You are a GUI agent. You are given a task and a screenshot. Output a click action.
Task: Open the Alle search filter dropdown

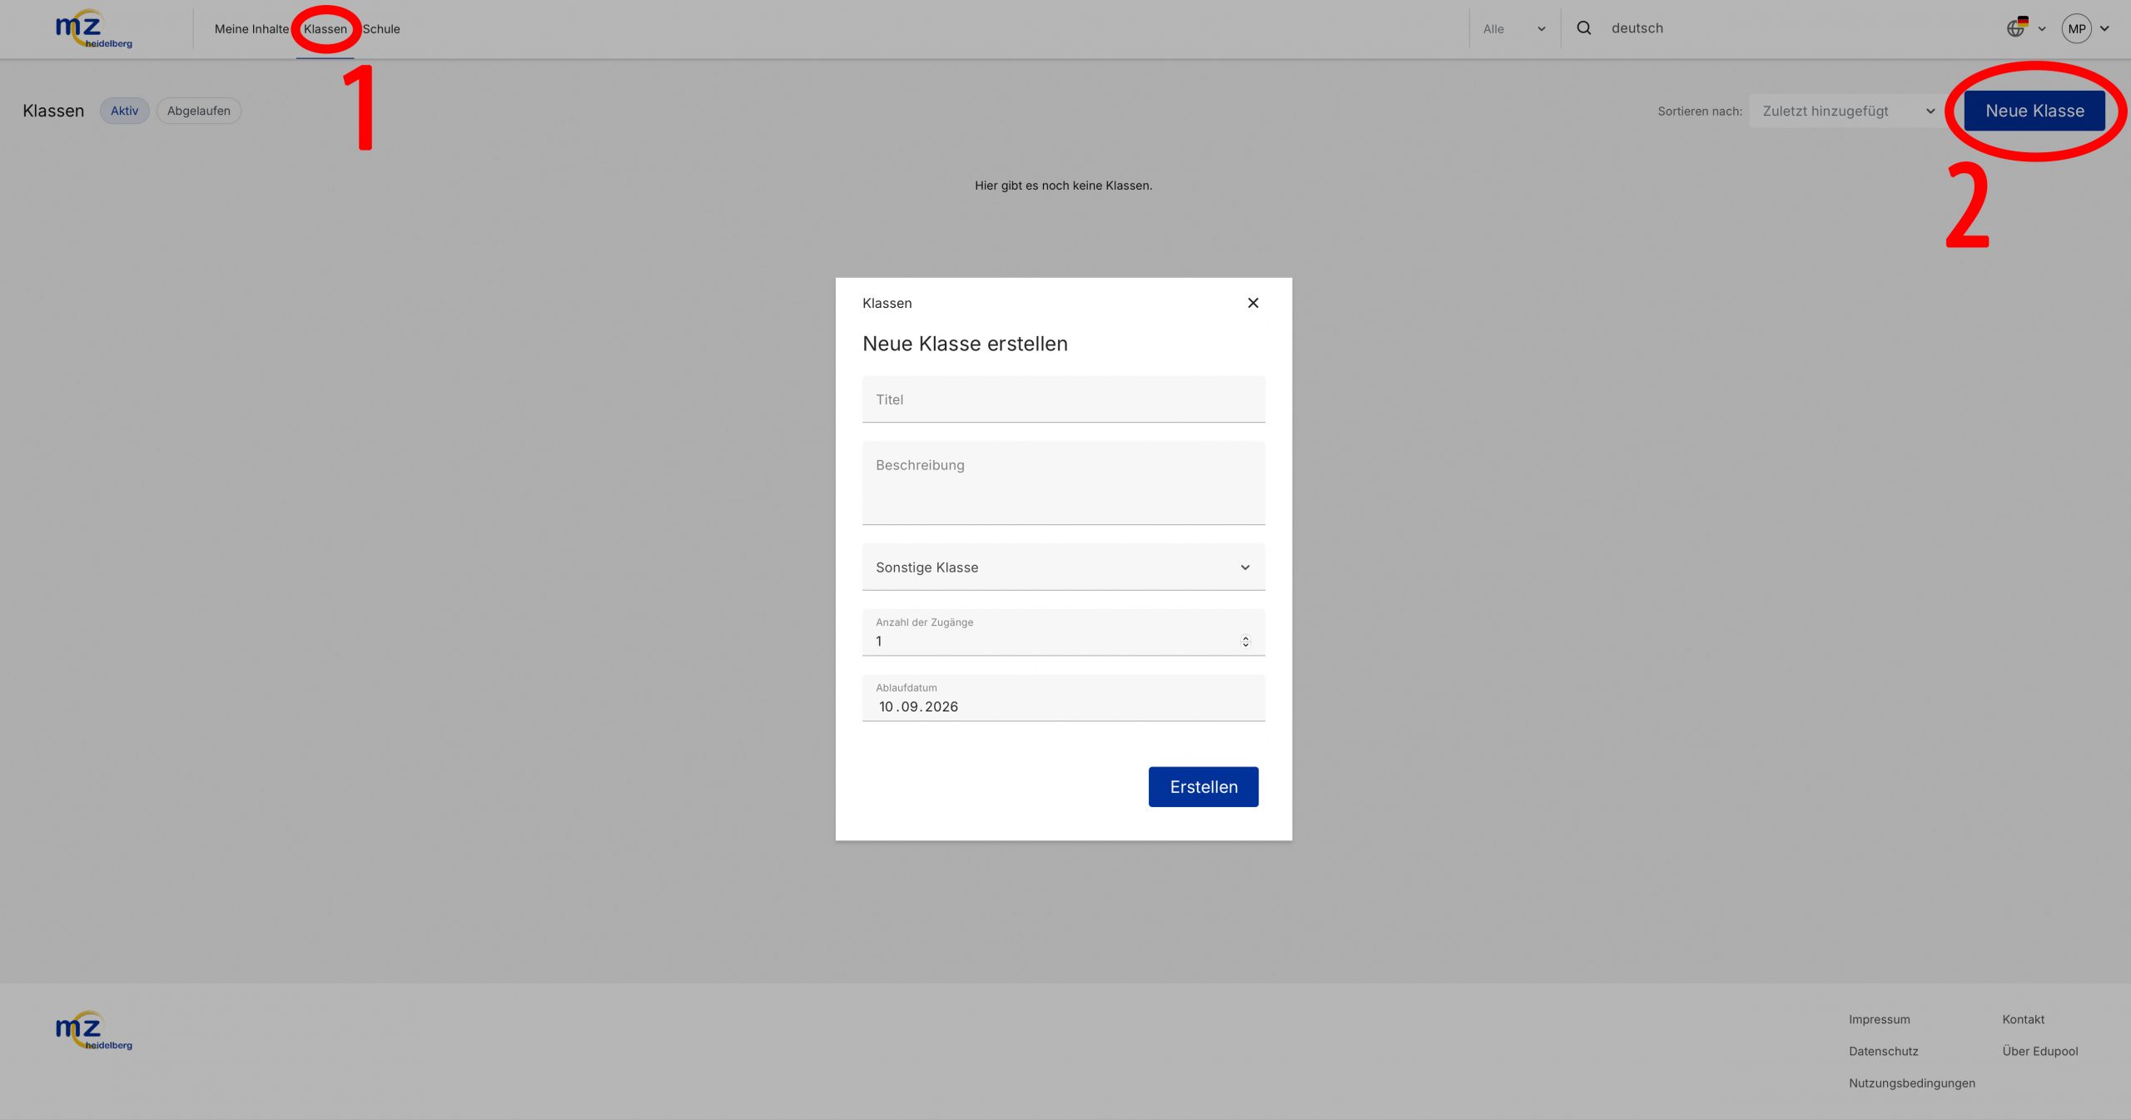1513,29
